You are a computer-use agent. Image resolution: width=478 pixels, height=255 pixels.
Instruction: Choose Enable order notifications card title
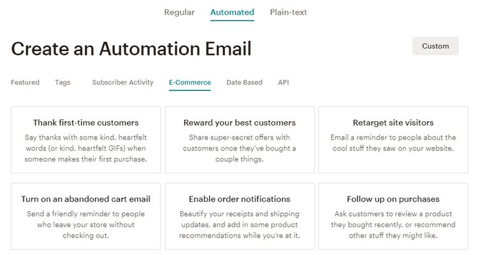[x=240, y=199]
